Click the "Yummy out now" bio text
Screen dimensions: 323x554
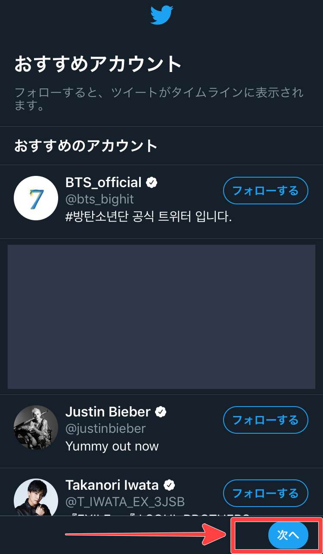click(x=112, y=446)
